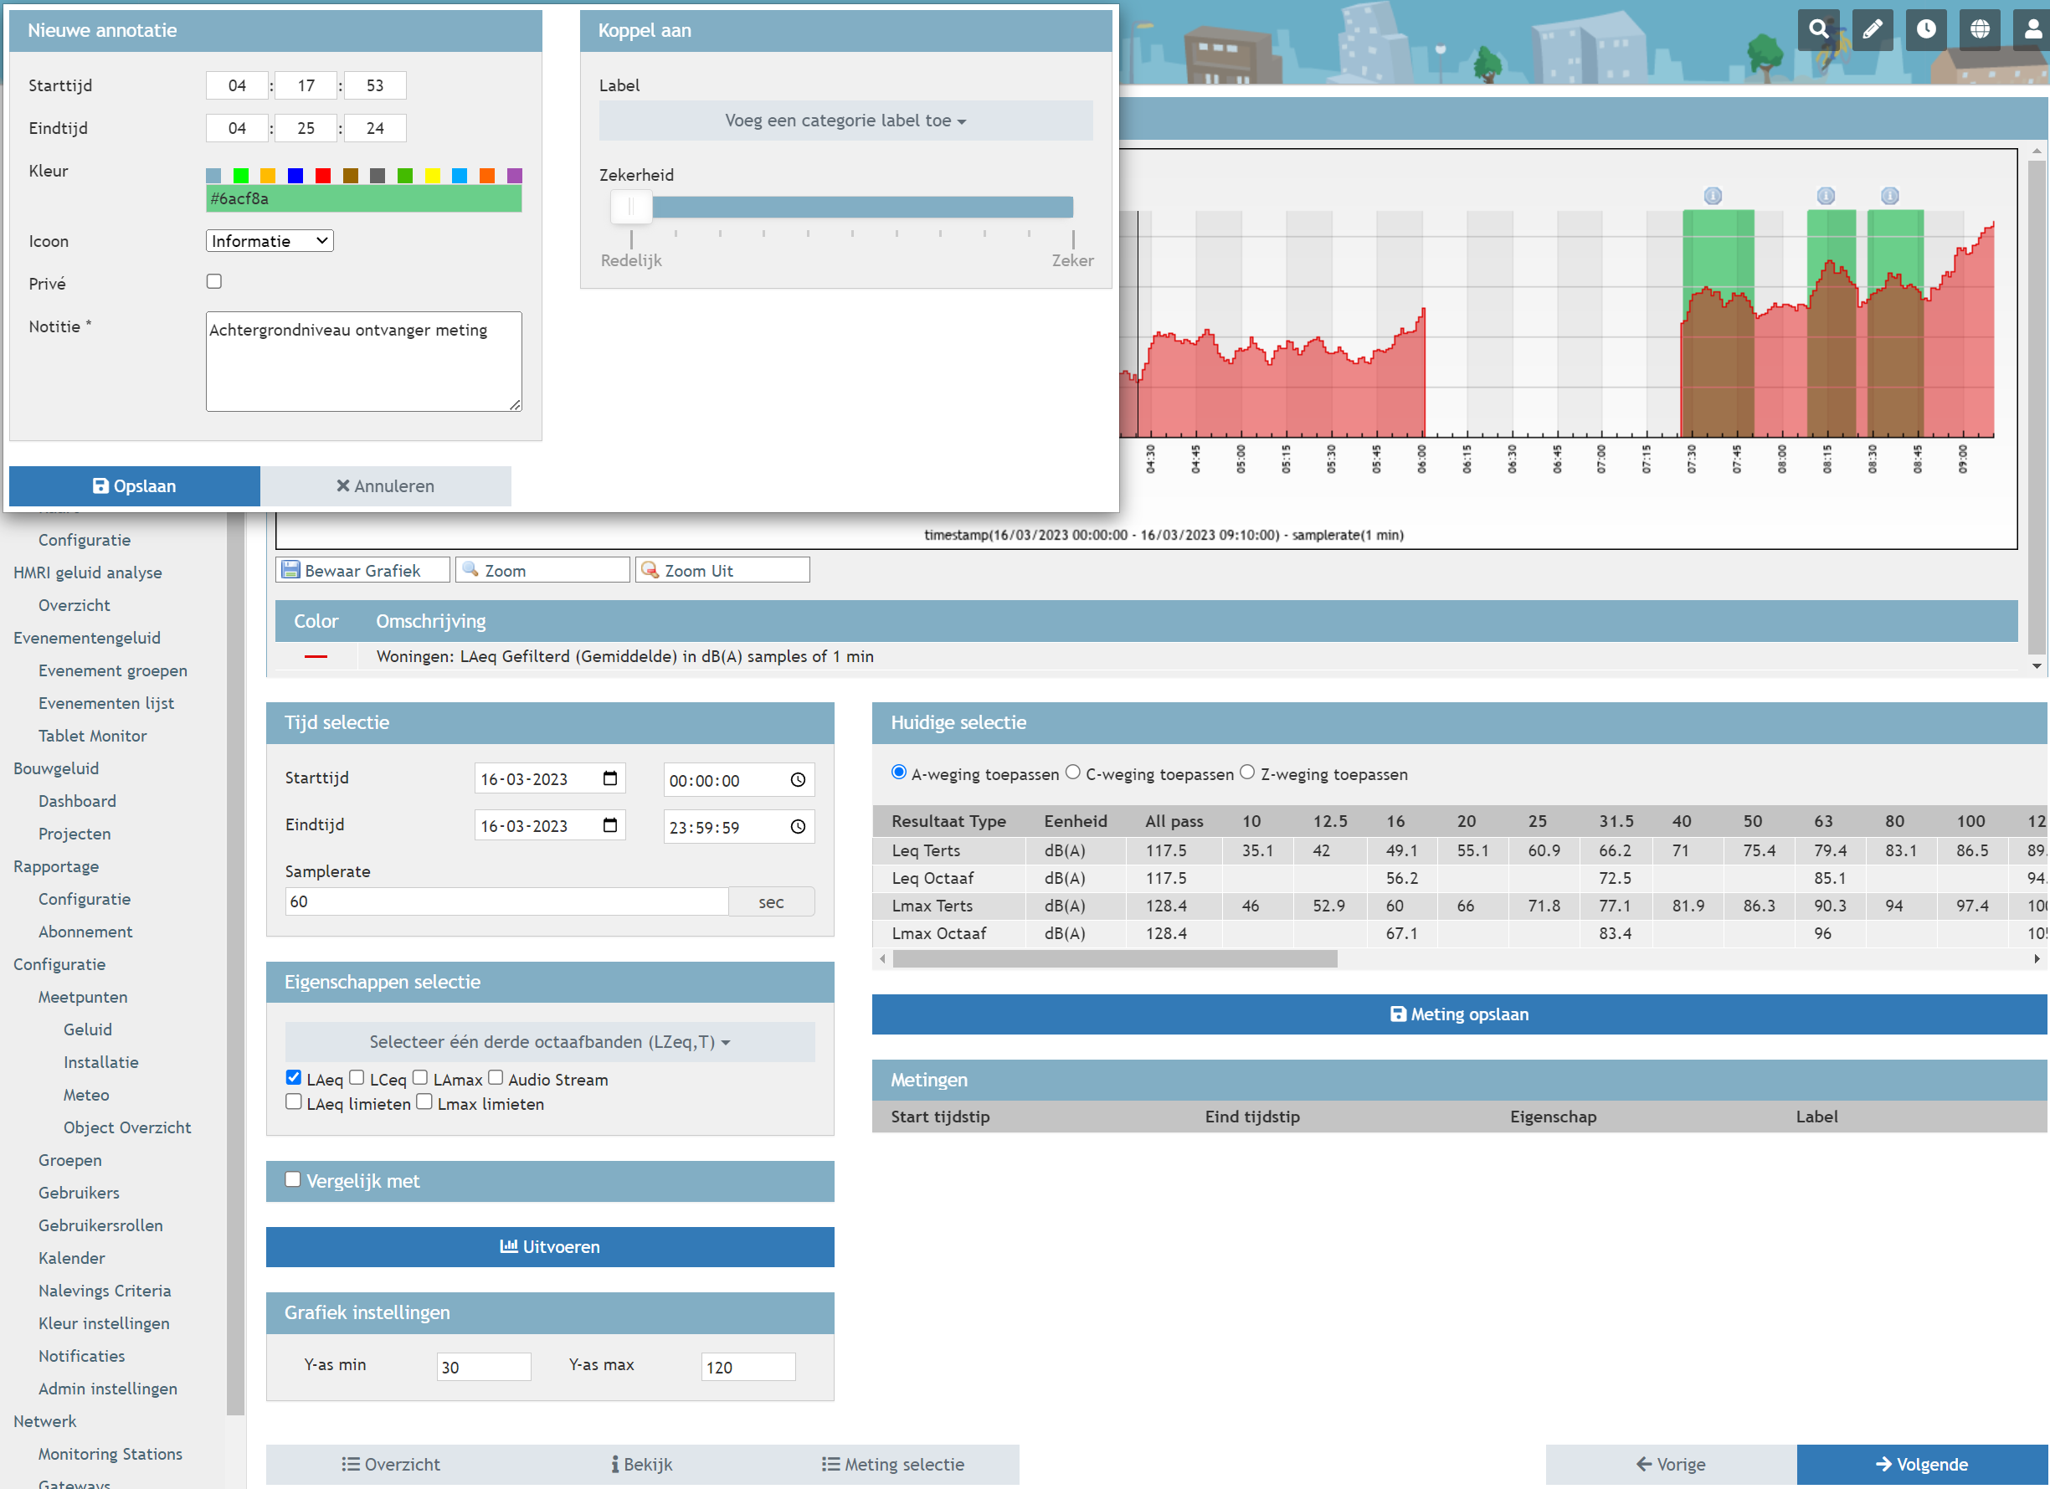Open the clock history icon
2050x1489 pixels.
[1926, 30]
